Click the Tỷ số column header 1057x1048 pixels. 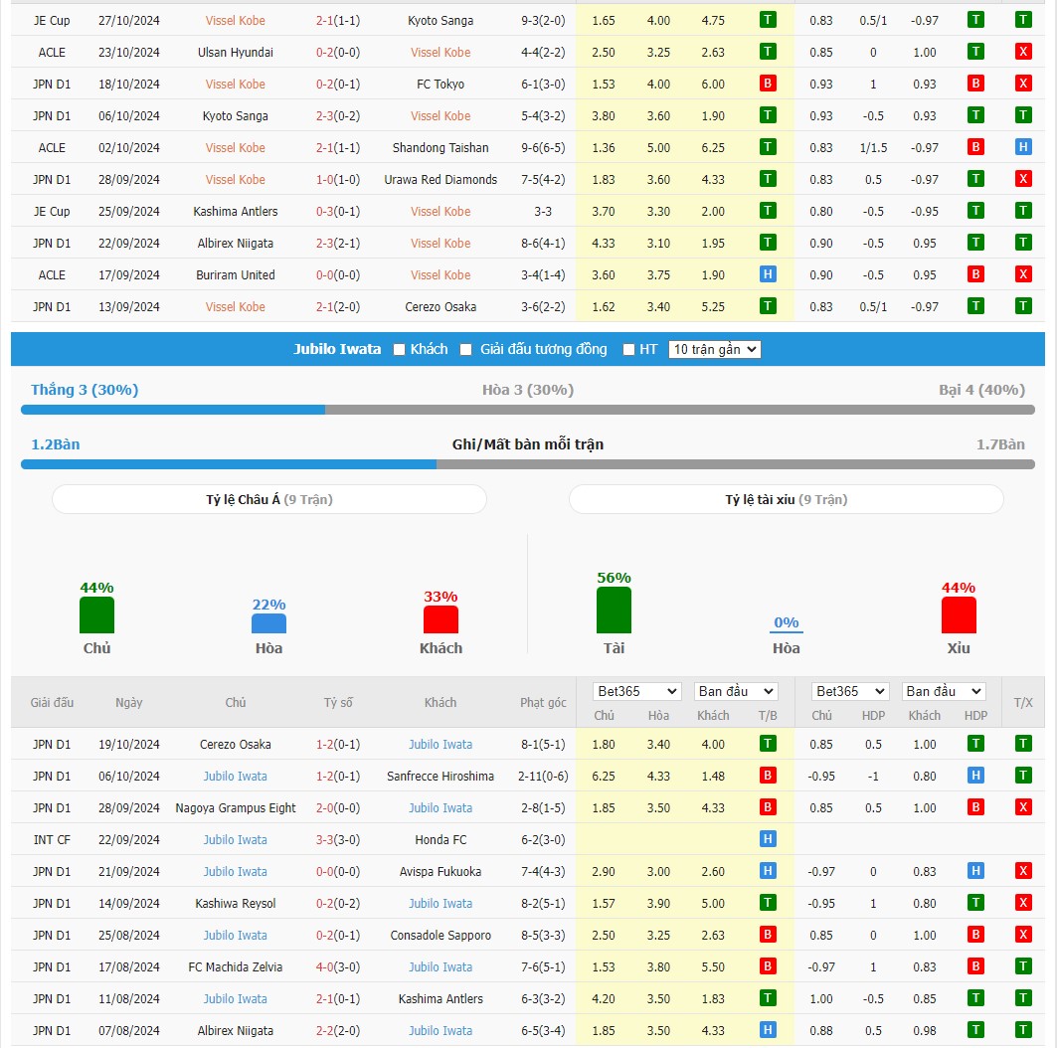pos(338,702)
